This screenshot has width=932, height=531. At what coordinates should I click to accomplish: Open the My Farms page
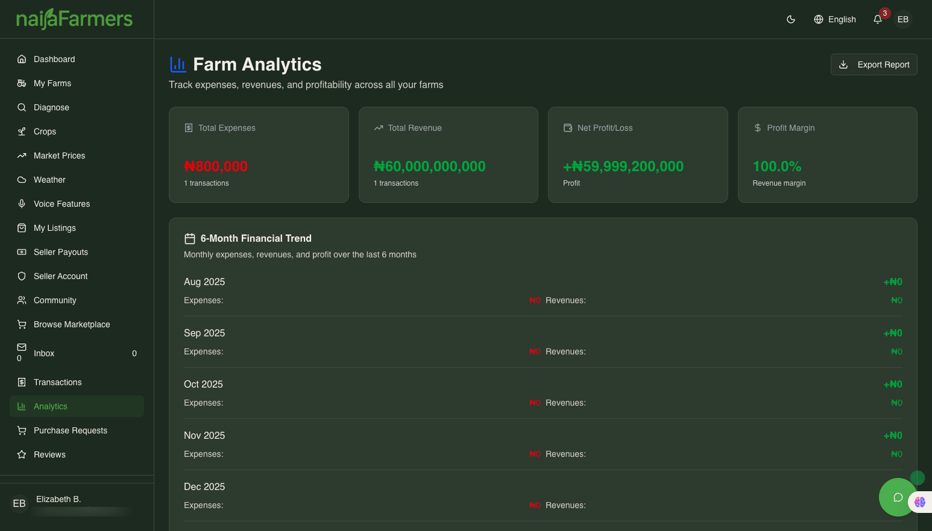pos(52,83)
